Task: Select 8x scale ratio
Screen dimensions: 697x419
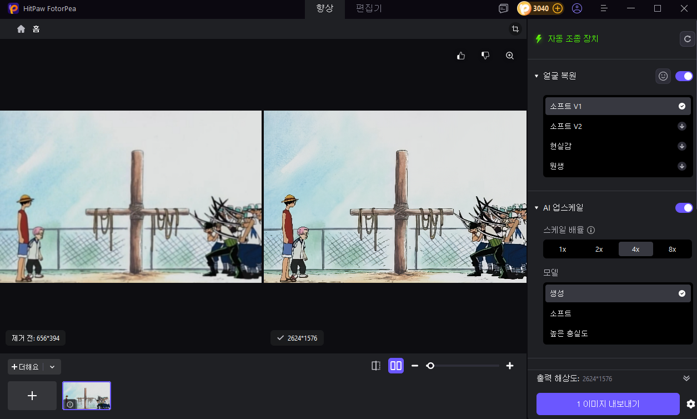Action: click(672, 249)
